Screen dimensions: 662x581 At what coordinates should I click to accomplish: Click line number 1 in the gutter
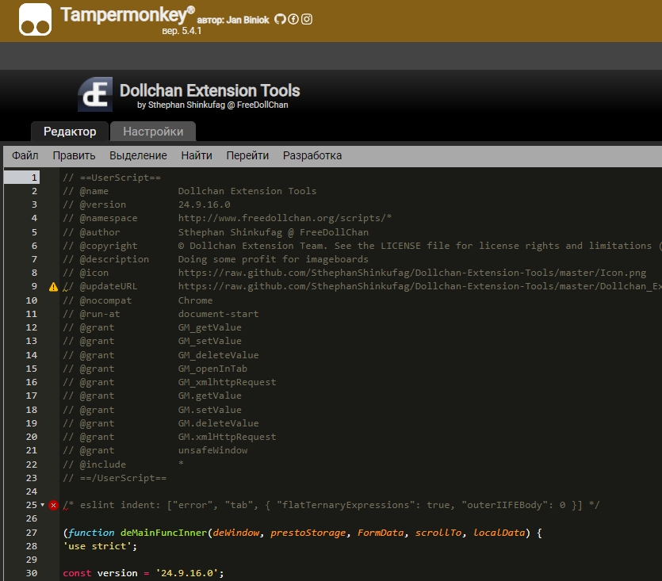[34, 178]
